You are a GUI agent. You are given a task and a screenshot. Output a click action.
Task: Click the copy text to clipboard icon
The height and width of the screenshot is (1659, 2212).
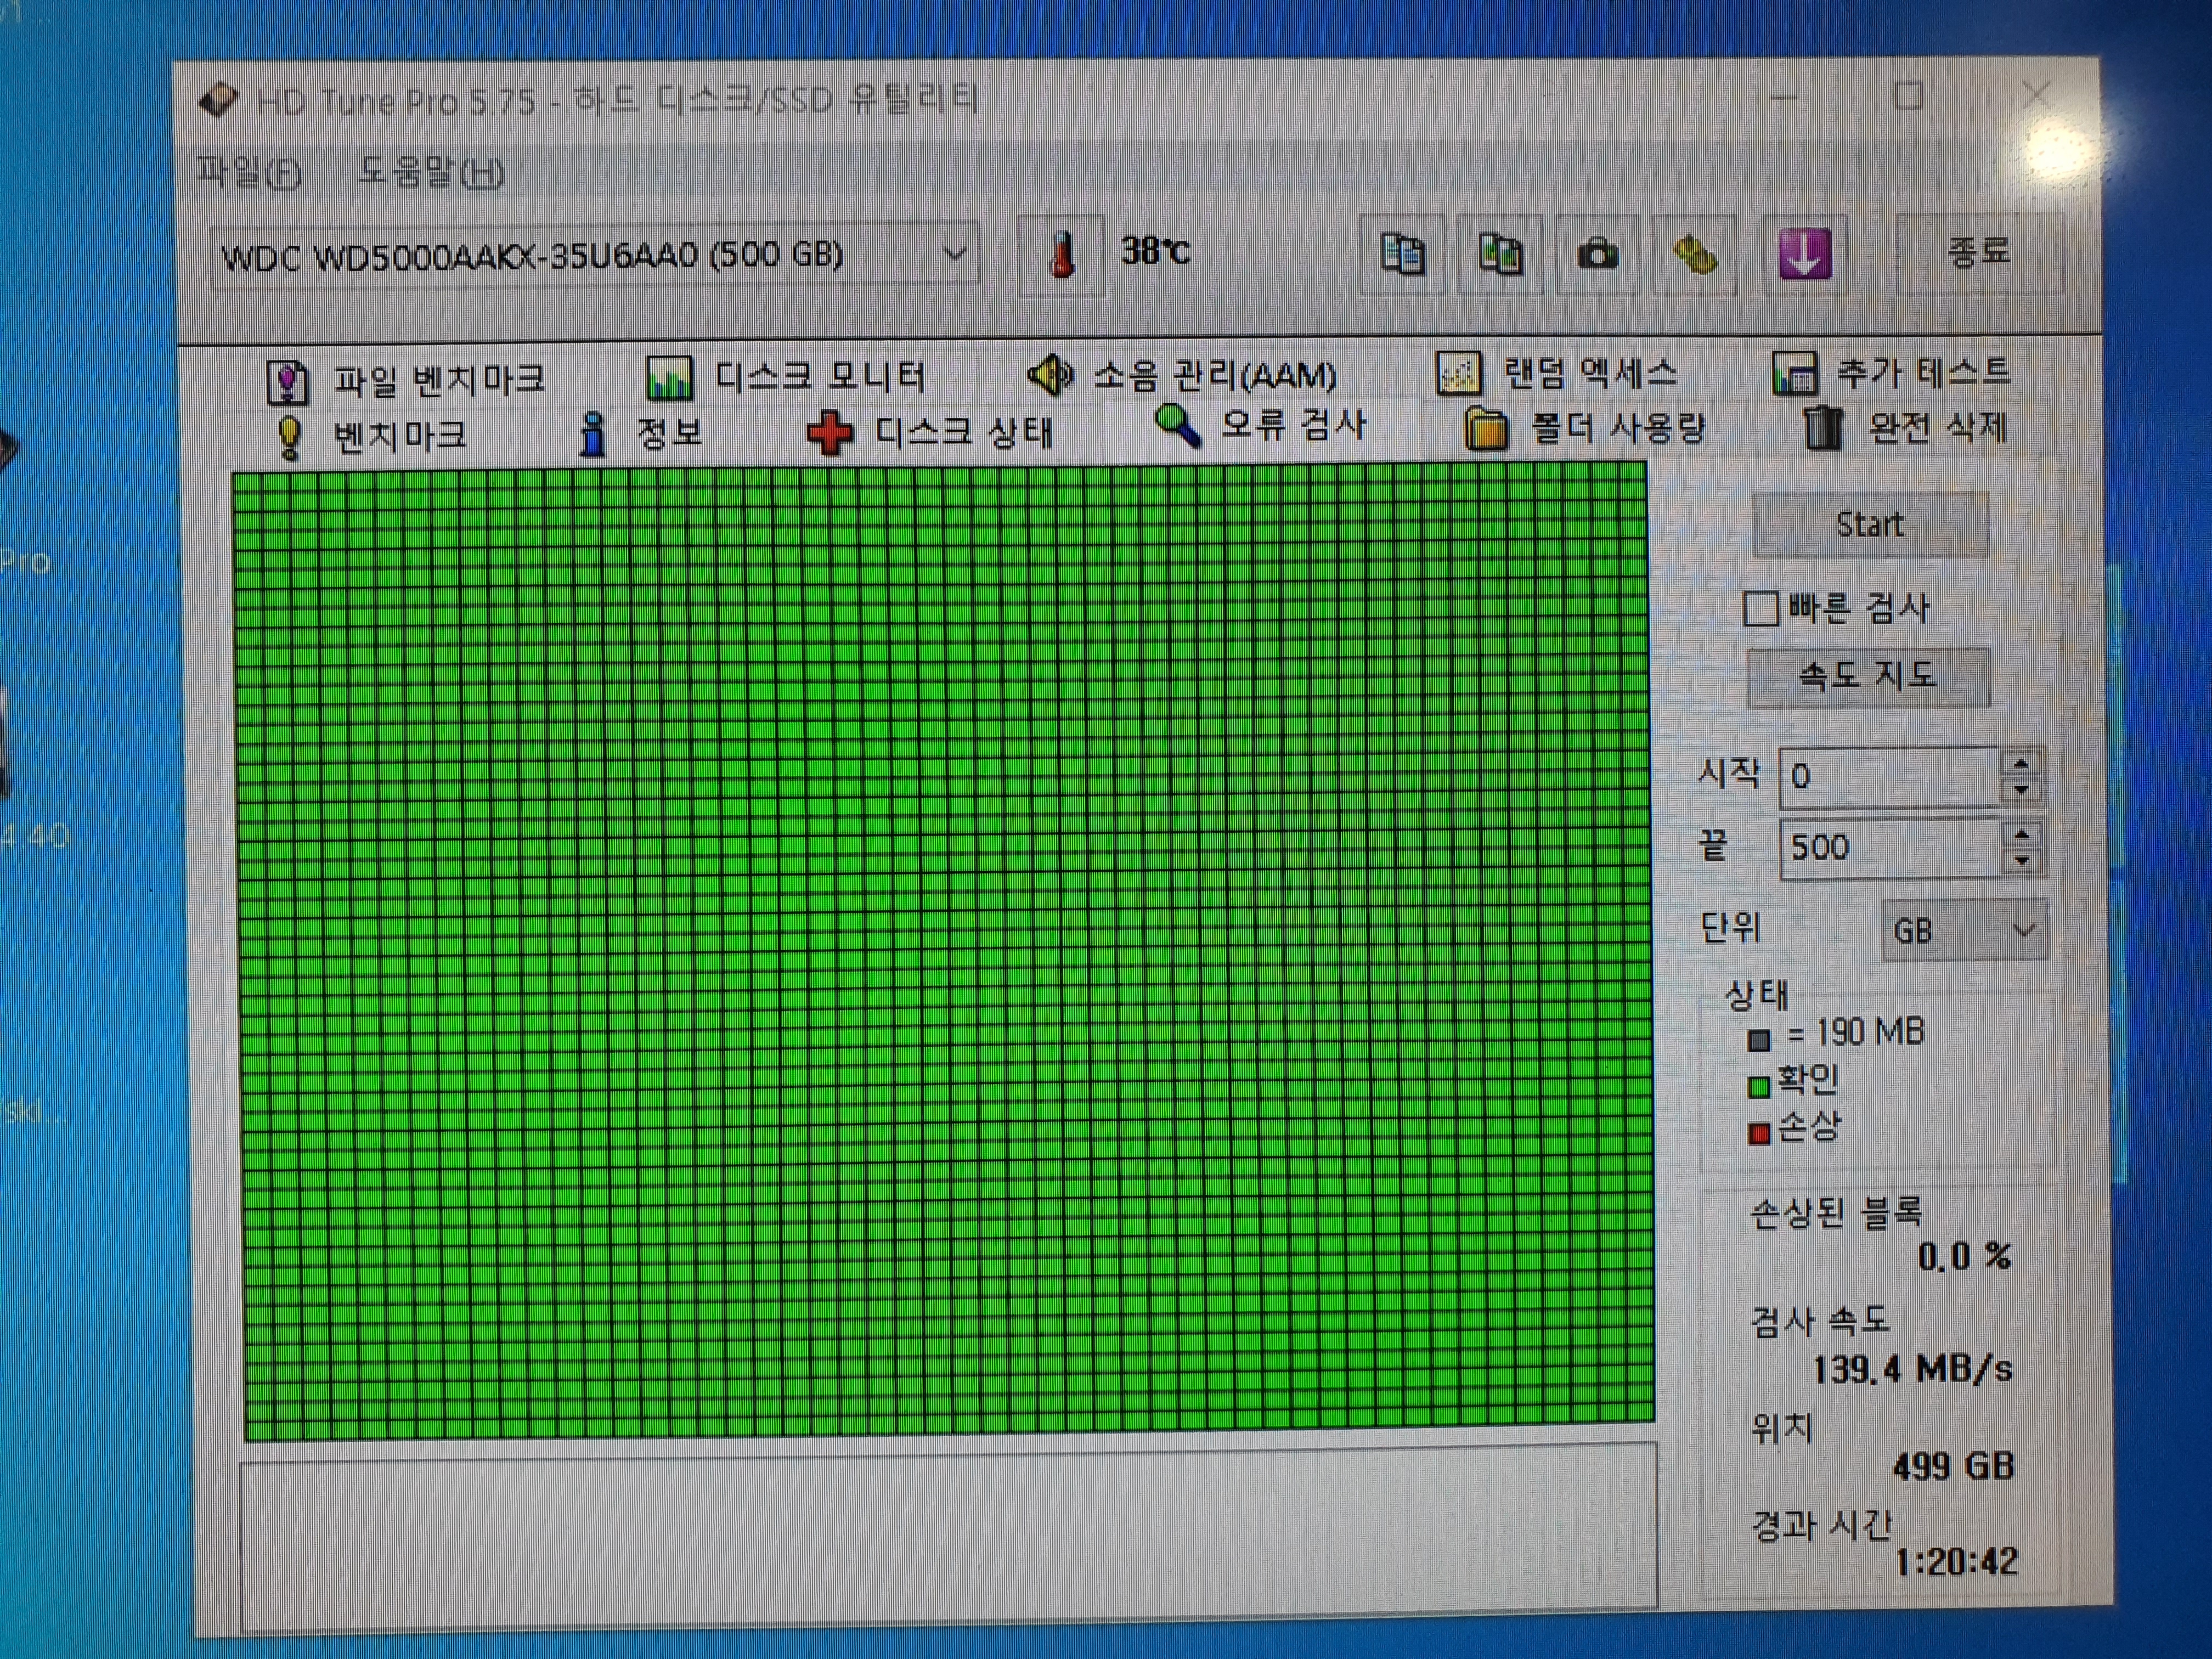(1402, 254)
